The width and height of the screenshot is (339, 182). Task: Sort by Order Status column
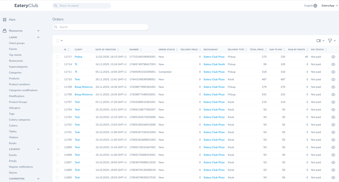tap(177, 50)
